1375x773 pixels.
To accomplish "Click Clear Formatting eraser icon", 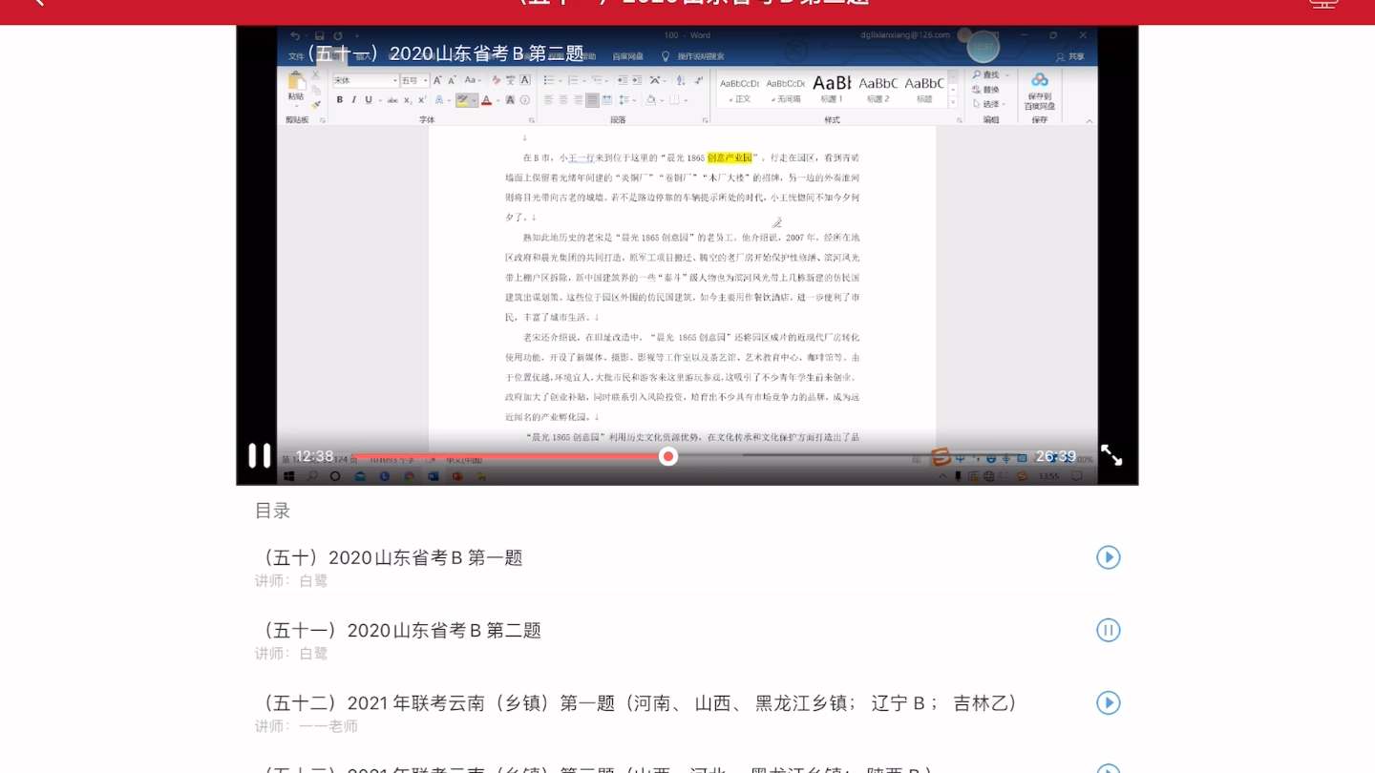I will pyautogui.click(x=497, y=80).
